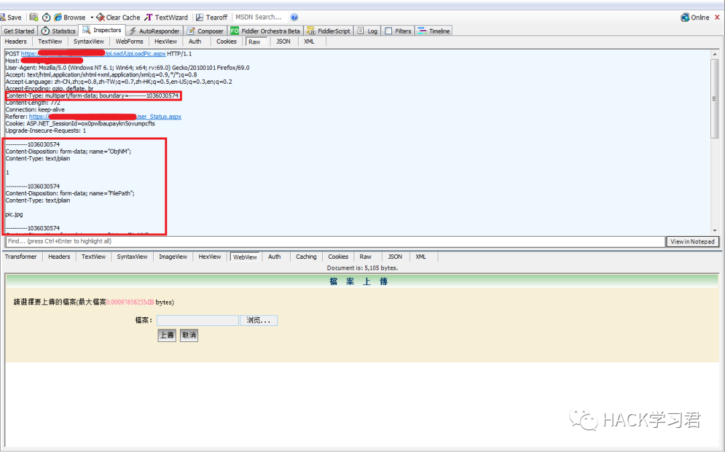Select request TextView inspector tab
725x452 pixels.
(x=50, y=42)
